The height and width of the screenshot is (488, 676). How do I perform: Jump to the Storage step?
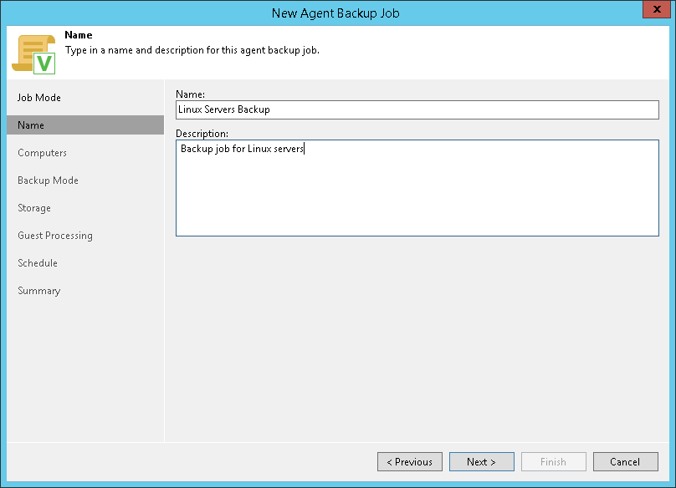pyautogui.click(x=34, y=208)
